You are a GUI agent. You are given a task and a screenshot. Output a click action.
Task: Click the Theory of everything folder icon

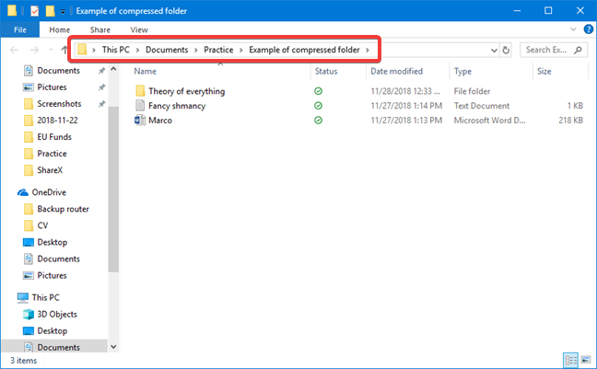pyautogui.click(x=140, y=91)
